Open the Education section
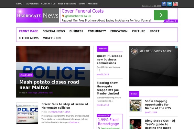This screenshot has width=194, height=129. [x=119, y=31]
